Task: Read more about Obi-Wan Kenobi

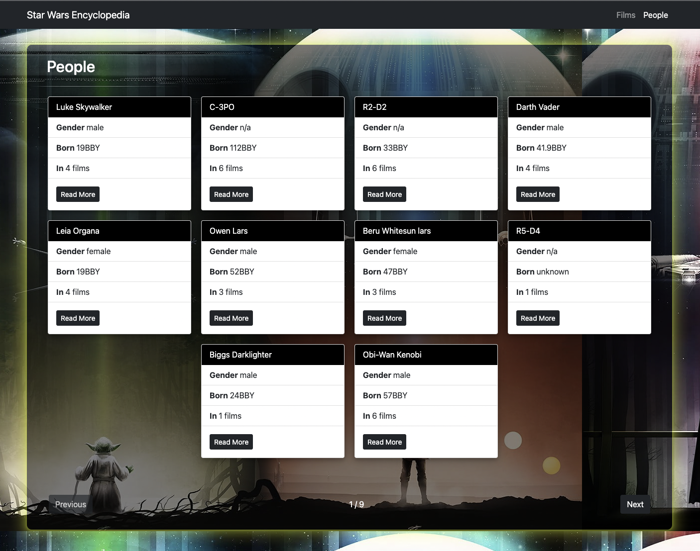Action: [384, 442]
